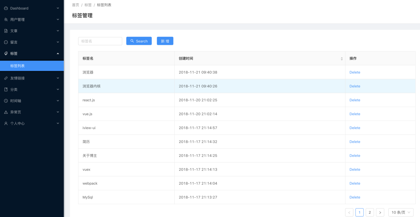This screenshot has height=217, width=420.
Task: Go to 首页 in the breadcrumb
Action: tap(76, 5)
